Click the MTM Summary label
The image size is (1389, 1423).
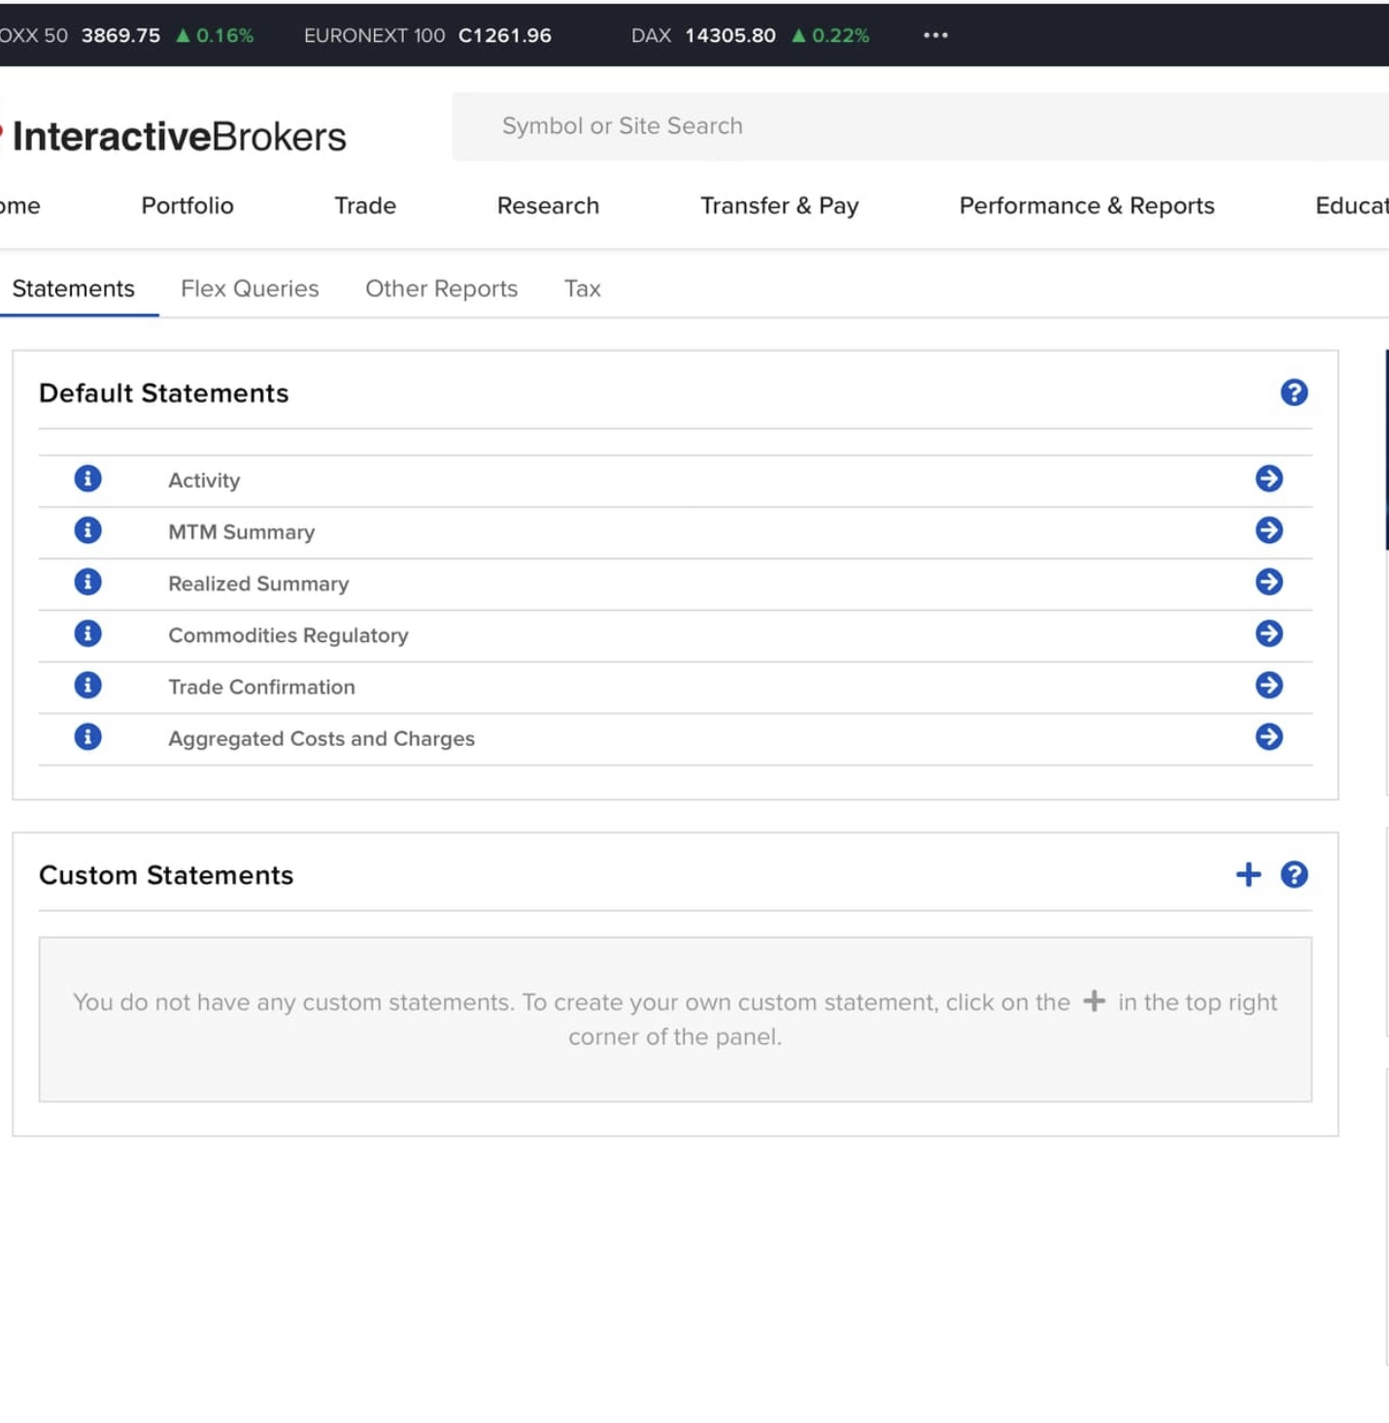point(242,532)
